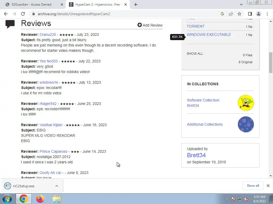
Task: Go back using browser back arrow
Action: (x=6, y=14)
